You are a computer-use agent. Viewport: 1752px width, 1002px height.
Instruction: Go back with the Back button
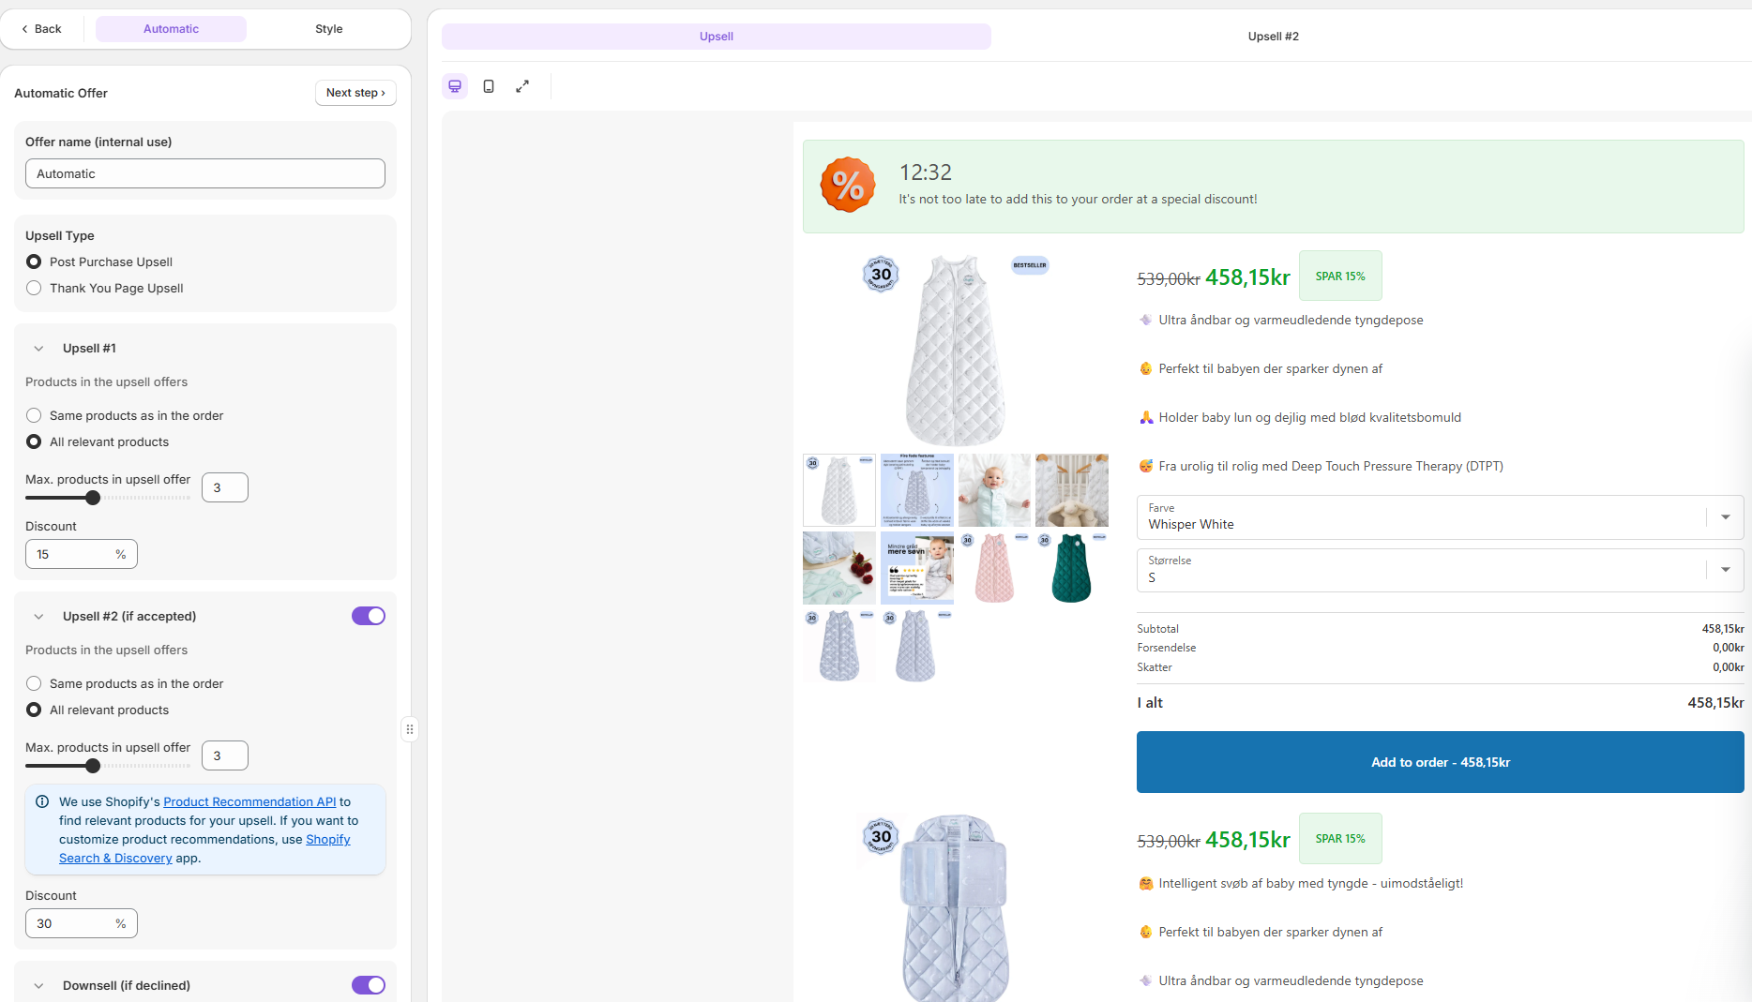(42, 29)
